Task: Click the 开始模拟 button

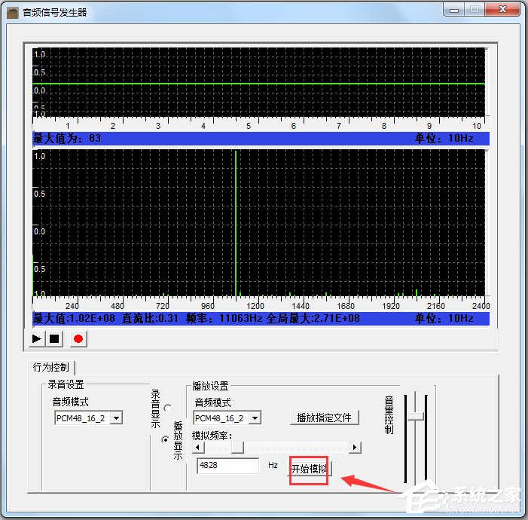Action: point(310,469)
